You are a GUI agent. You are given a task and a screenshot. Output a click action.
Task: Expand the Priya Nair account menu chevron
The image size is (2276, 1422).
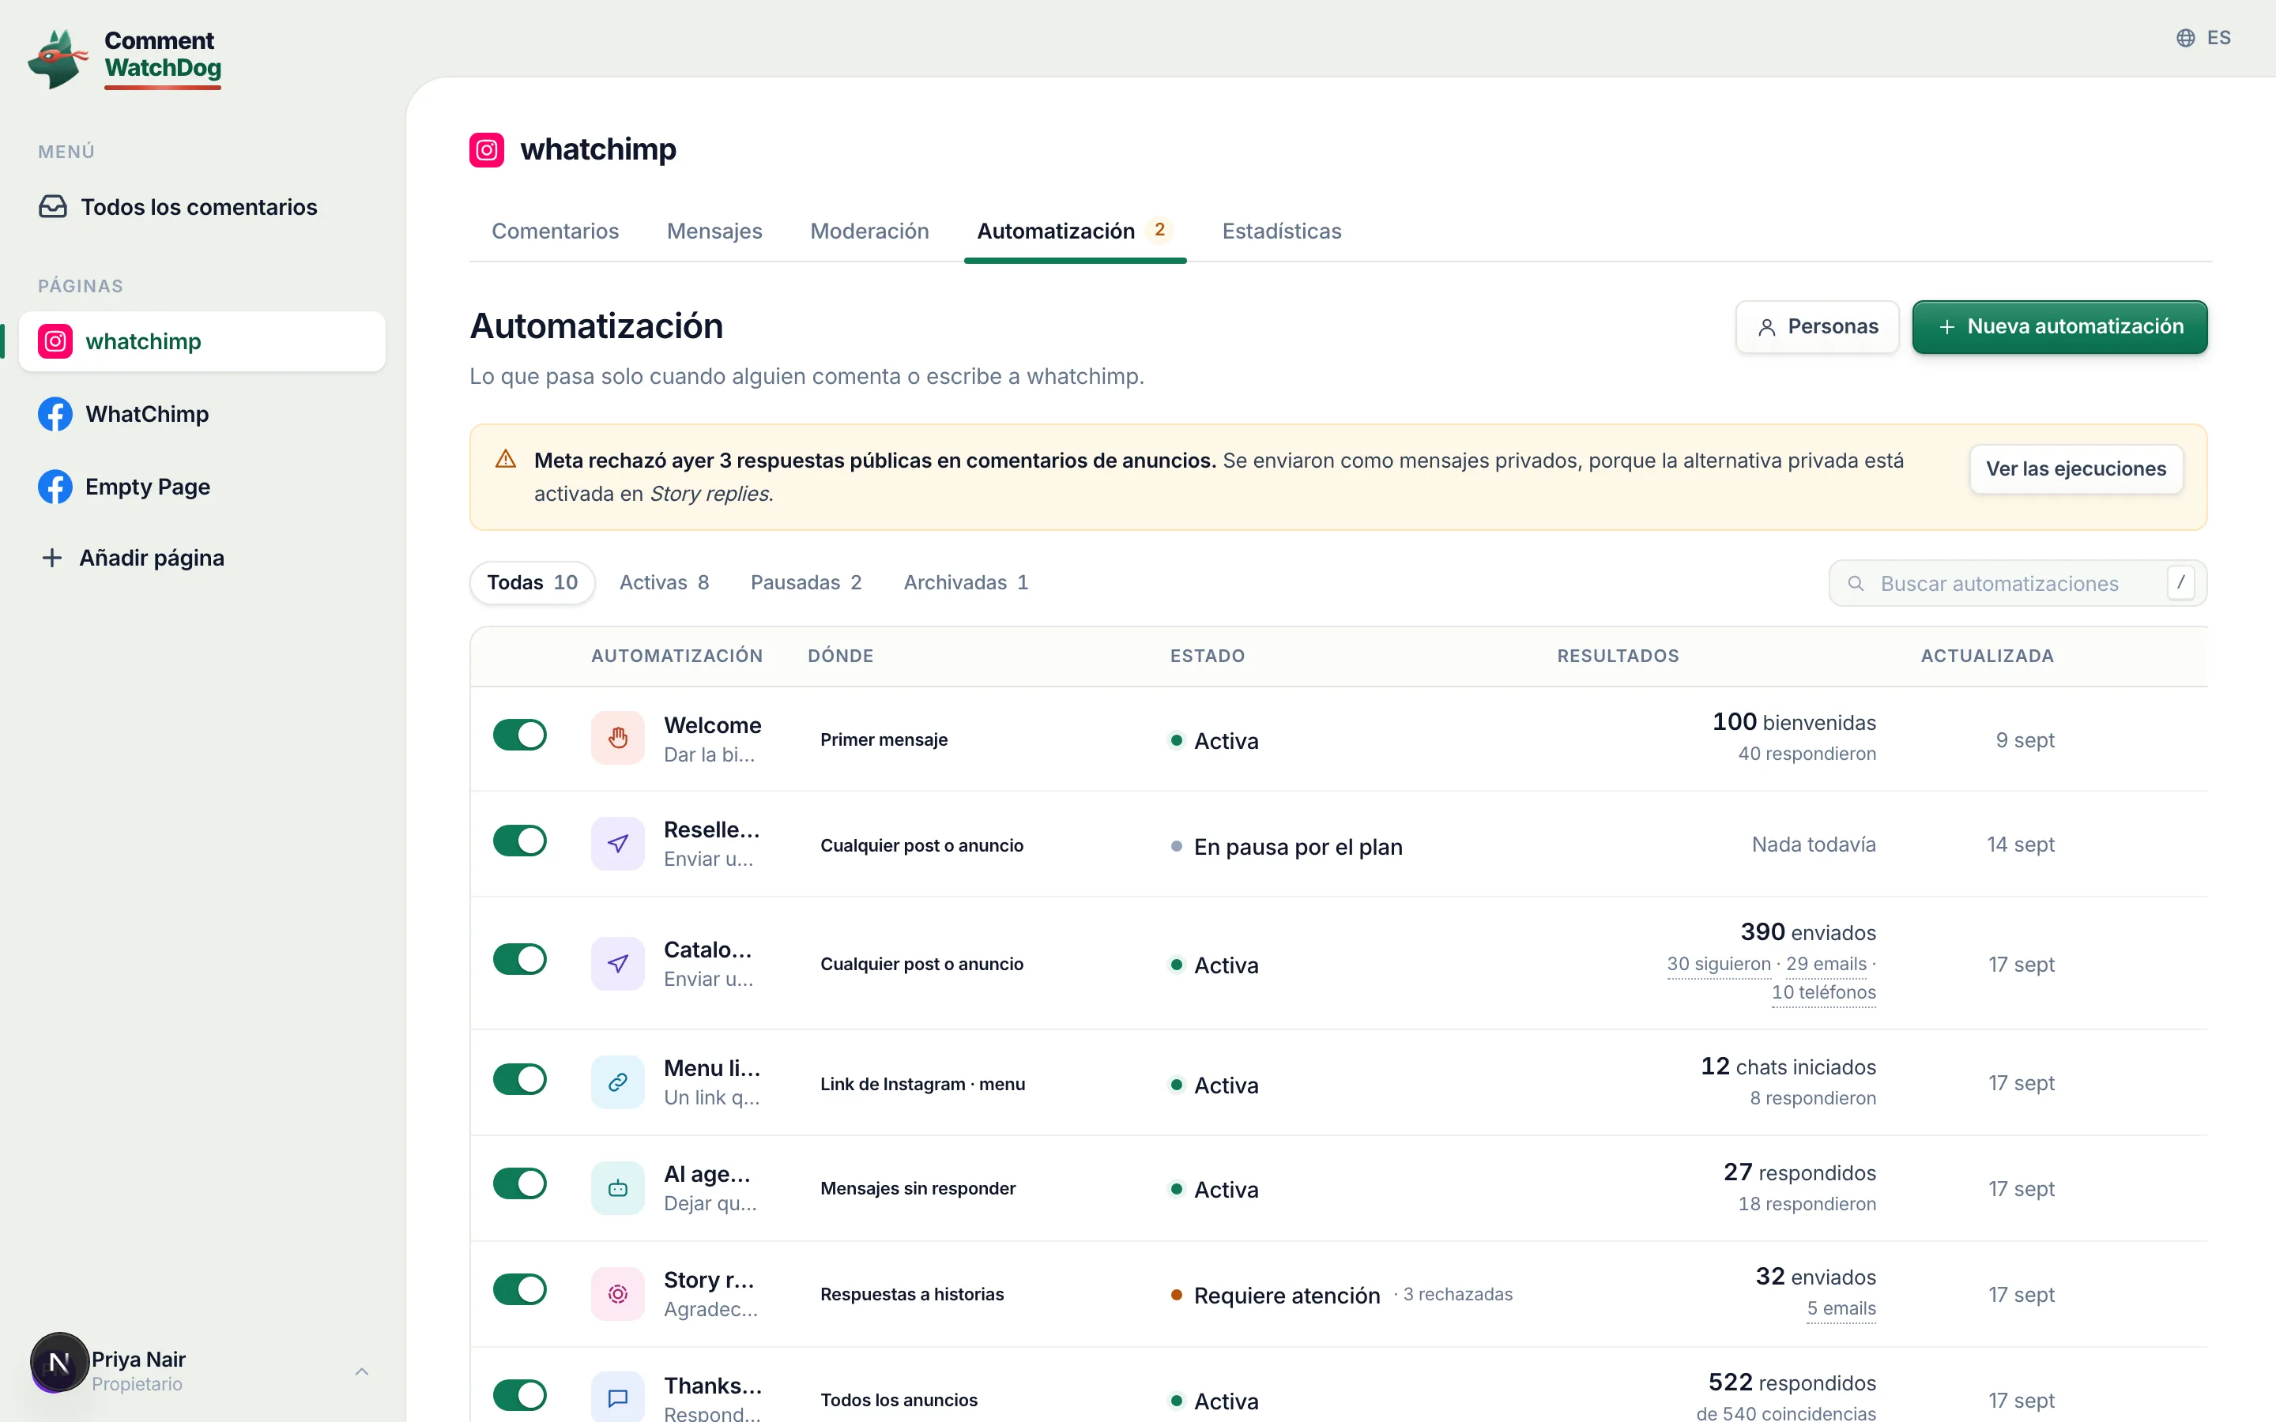[x=362, y=1371]
